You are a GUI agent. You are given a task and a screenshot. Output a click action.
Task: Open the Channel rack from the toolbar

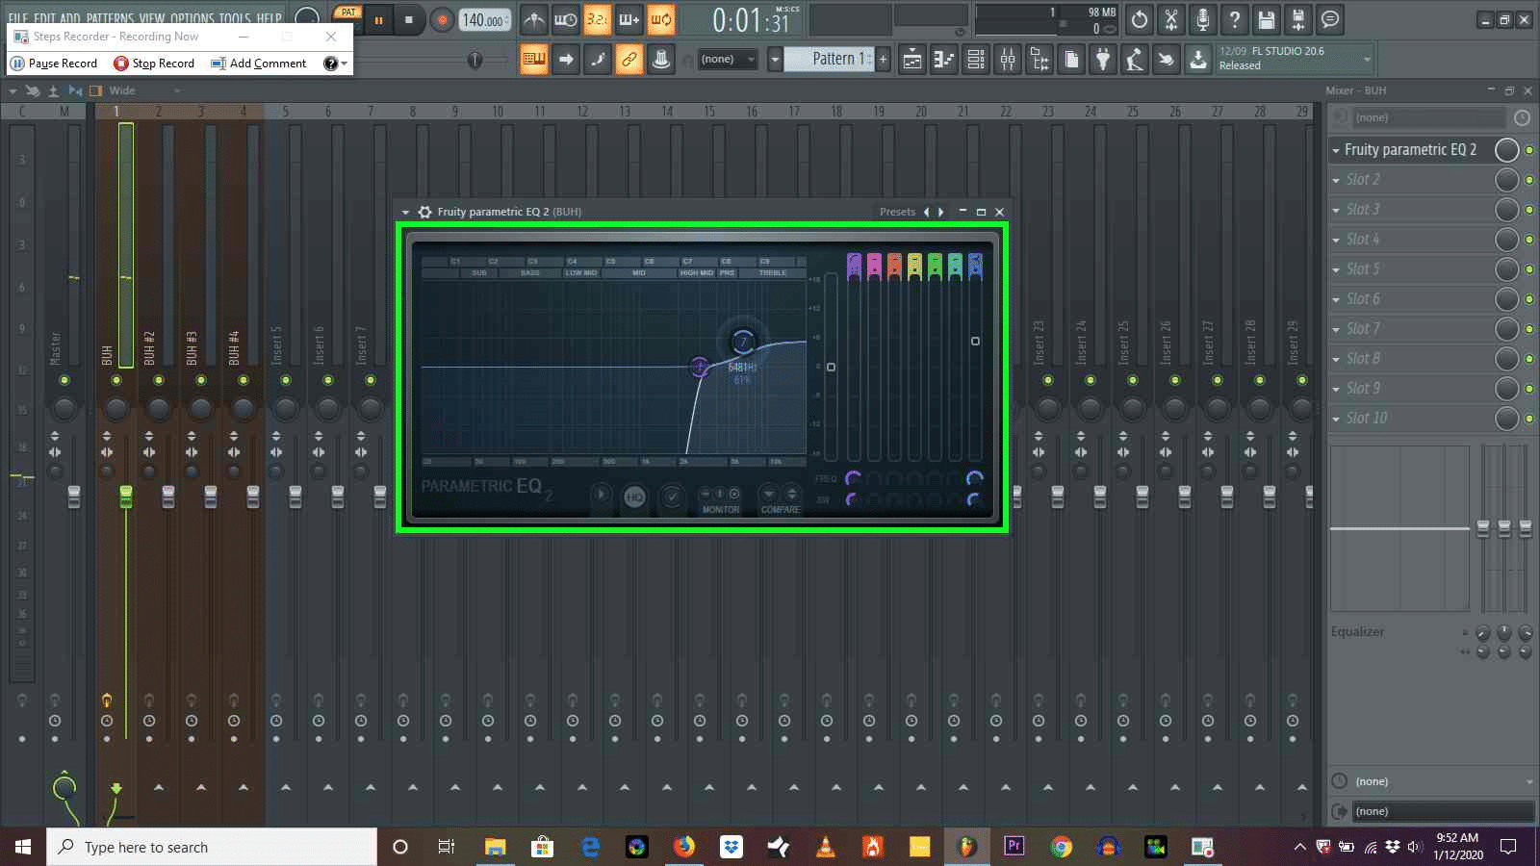coord(975,60)
